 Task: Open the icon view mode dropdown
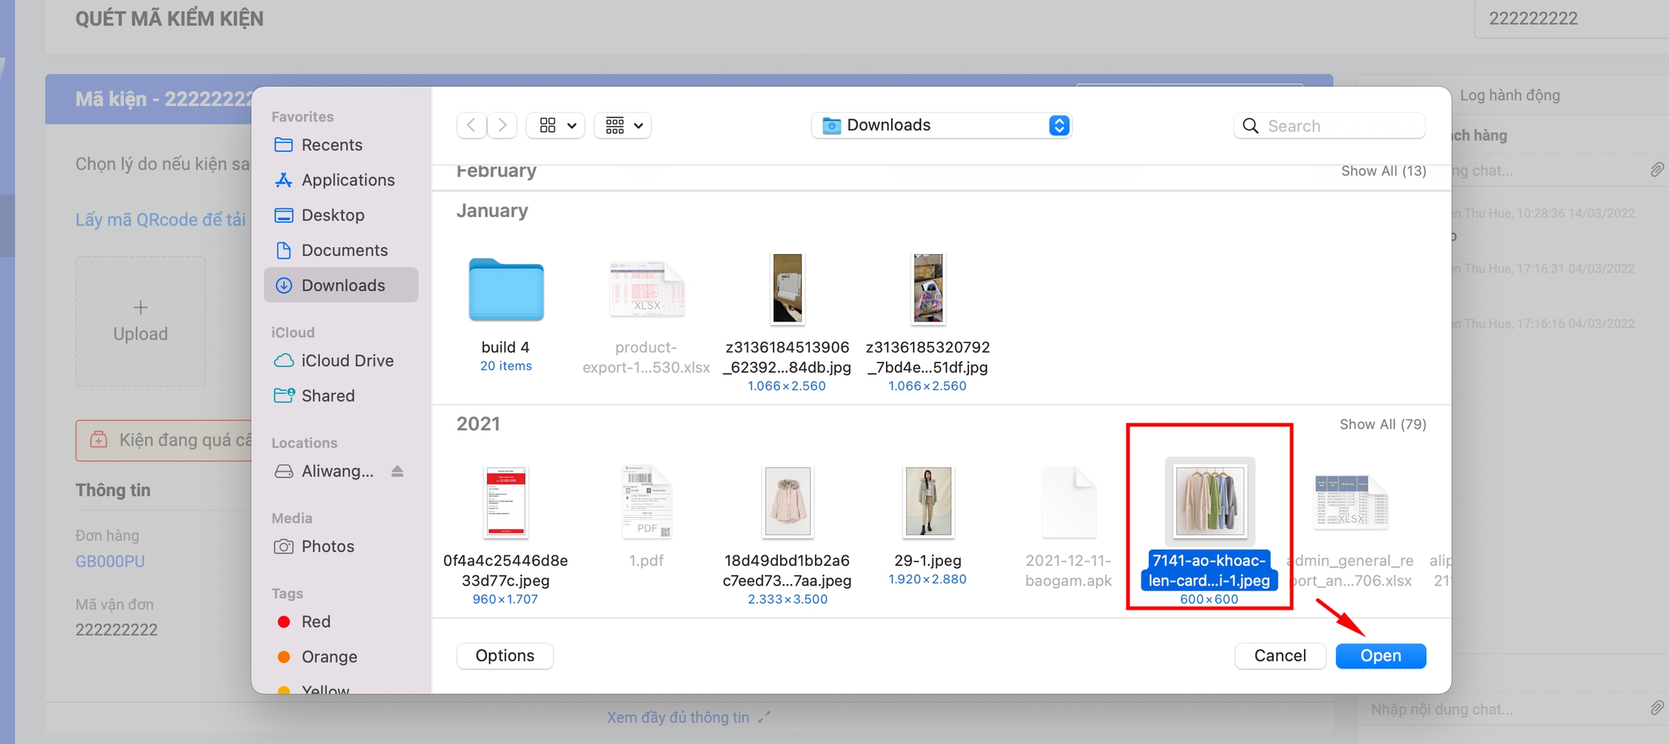(556, 125)
